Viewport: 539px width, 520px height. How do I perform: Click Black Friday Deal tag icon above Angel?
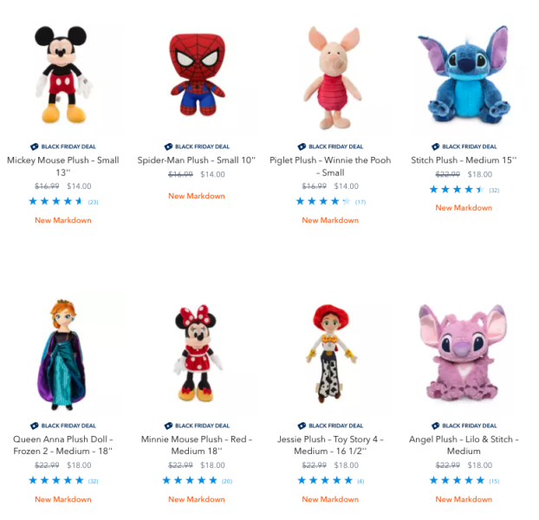click(x=436, y=426)
